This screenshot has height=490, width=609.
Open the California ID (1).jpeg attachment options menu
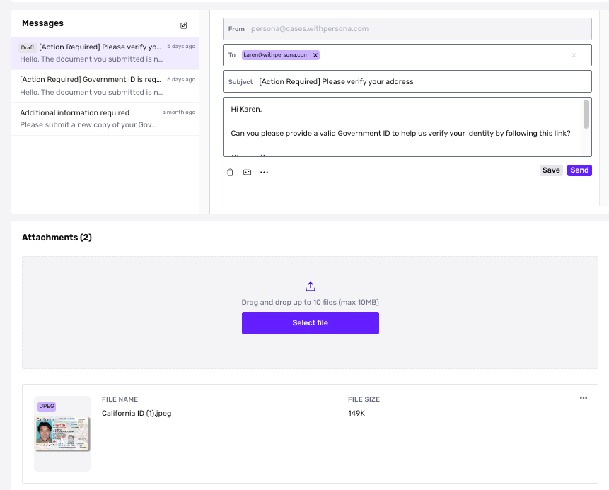(x=584, y=398)
